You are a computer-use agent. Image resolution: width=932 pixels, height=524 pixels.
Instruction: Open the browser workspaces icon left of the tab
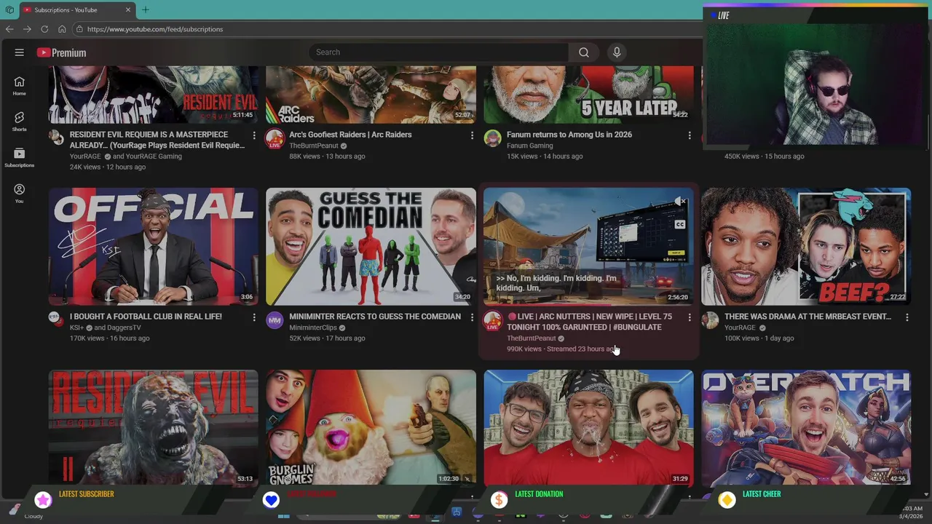pos(9,9)
